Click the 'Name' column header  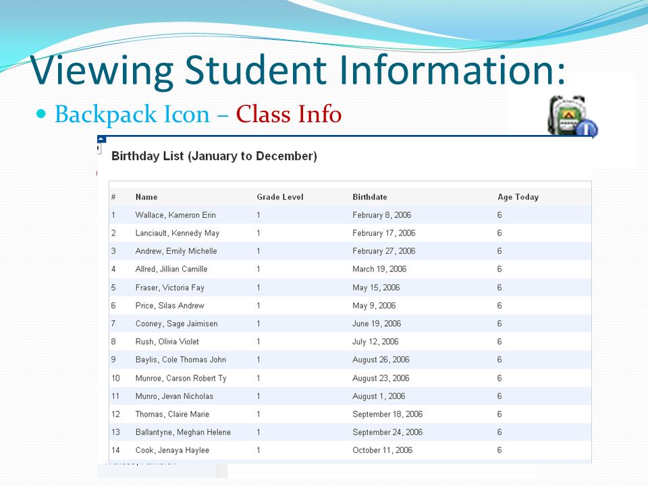coord(146,197)
